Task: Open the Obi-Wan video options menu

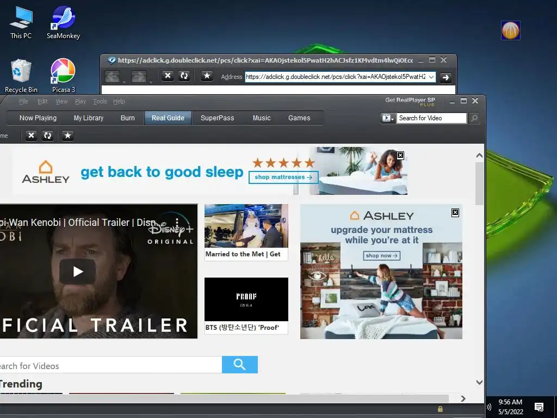Action: point(177,223)
